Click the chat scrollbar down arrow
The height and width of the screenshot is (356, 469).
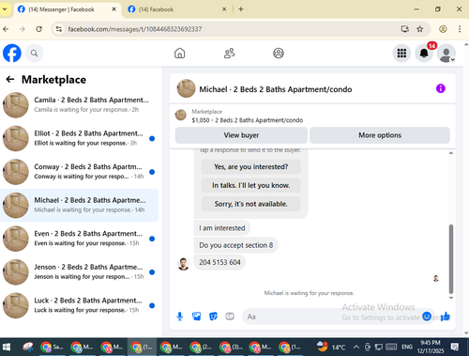[451, 298]
